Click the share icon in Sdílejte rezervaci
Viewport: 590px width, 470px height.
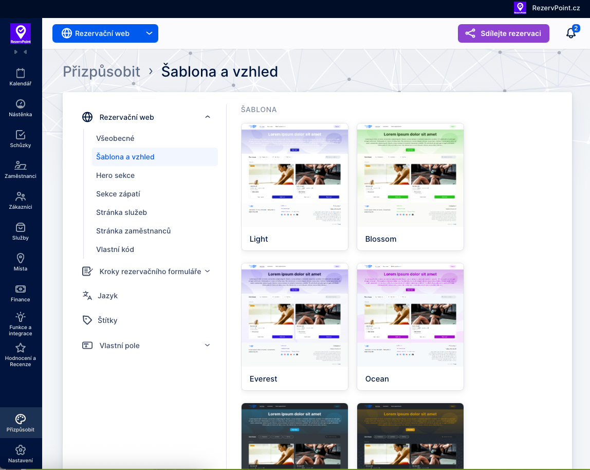click(470, 33)
